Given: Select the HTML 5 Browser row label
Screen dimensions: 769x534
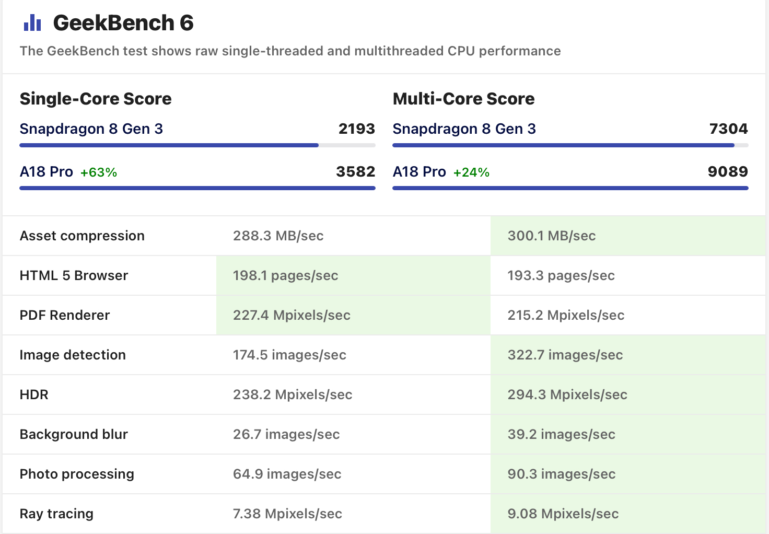Looking at the screenshot, I should click(74, 276).
